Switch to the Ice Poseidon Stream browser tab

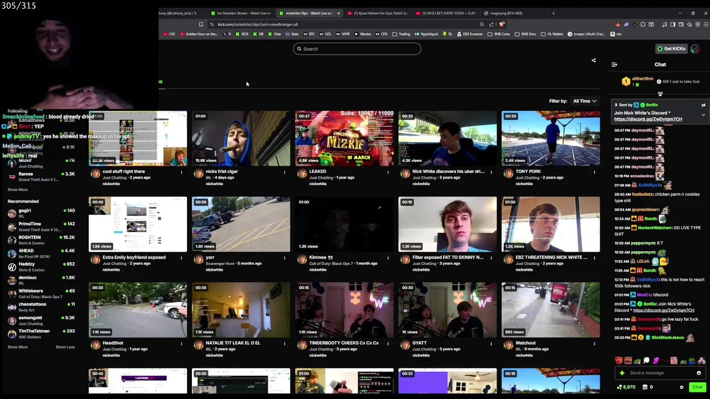pos(241,13)
